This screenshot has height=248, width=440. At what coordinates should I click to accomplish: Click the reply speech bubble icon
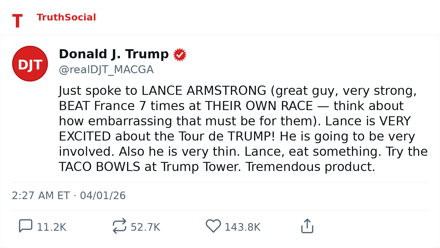(26, 226)
